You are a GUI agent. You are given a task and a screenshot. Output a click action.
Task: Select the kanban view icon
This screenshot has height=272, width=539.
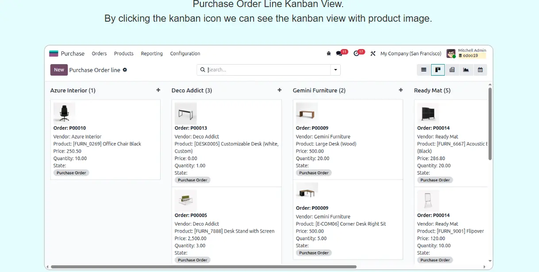[x=438, y=70]
